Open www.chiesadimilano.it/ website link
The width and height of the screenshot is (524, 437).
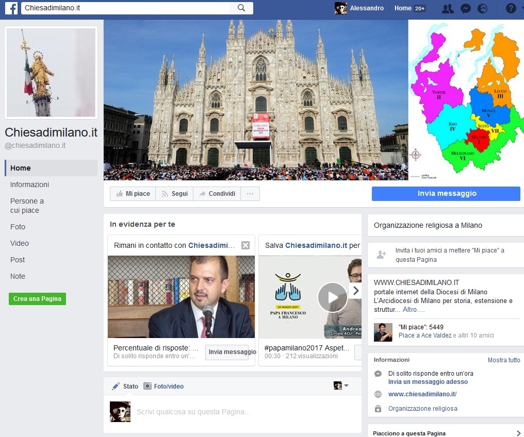pos(422,394)
